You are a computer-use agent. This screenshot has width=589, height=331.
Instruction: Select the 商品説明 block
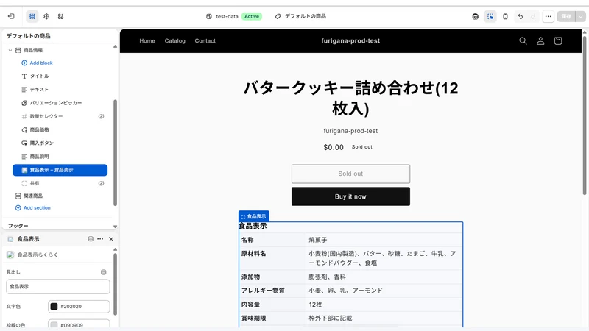point(60,157)
